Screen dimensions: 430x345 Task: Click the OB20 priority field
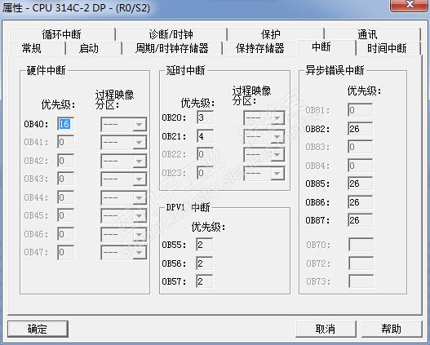coord(205,117)
